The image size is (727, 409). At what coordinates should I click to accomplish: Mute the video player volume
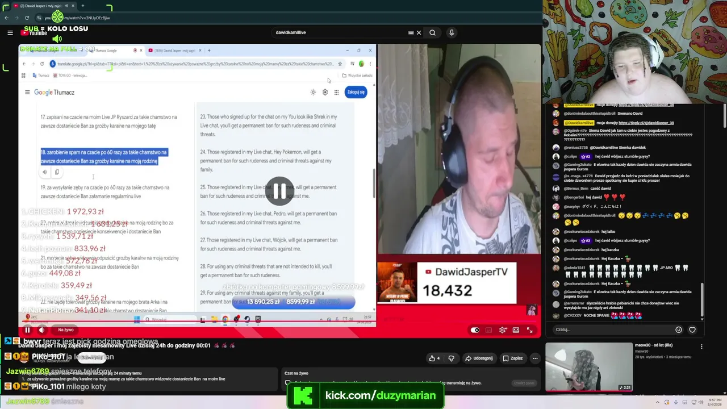pos(41,329)
